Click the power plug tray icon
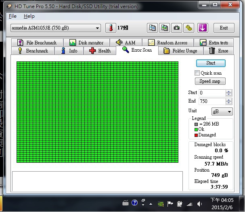 coord(180,204)
